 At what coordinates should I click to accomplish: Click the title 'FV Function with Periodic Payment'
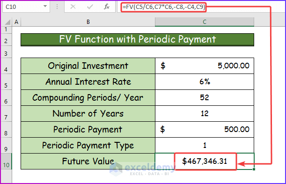pos(137,39)
